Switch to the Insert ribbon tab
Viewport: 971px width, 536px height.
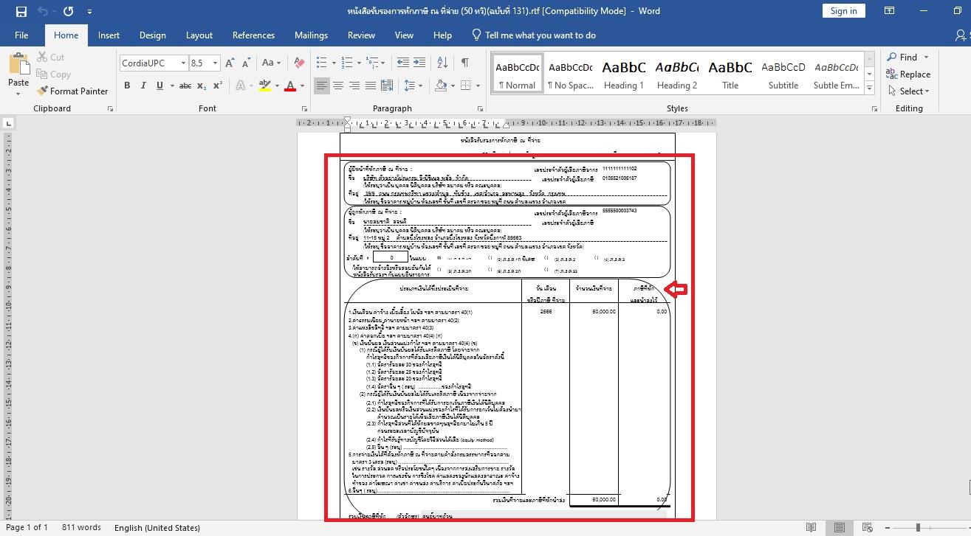click(109, 35)
